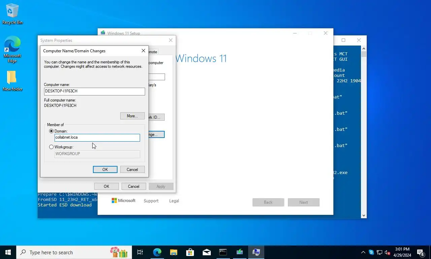The width and height of the screenshot is (431, 259).
Task: Switch to System Properties taskbar item
Action: click(256, 252)
